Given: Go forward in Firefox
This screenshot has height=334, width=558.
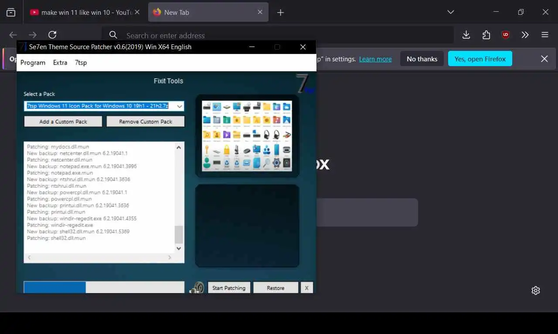Looking at the screenshot, I should 33,35.
